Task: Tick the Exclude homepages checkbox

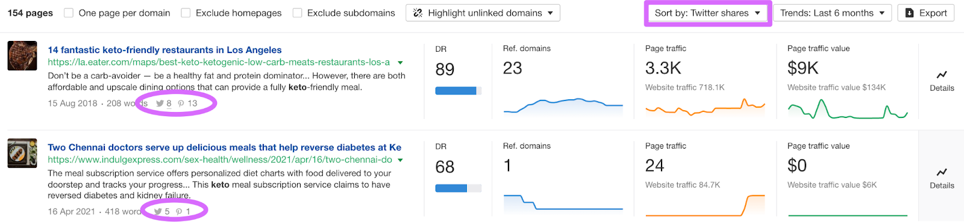Action: click(x=186, y=13)
